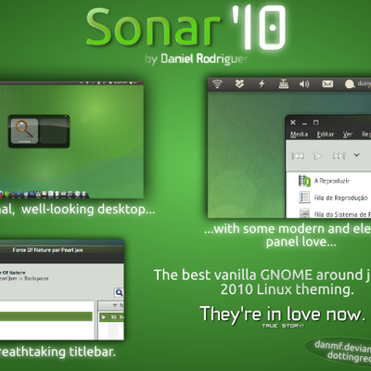Screen dimensions: 371x371
Task: Open the Wi-Fi network indicator in panel
Action: tap(217, 83)
